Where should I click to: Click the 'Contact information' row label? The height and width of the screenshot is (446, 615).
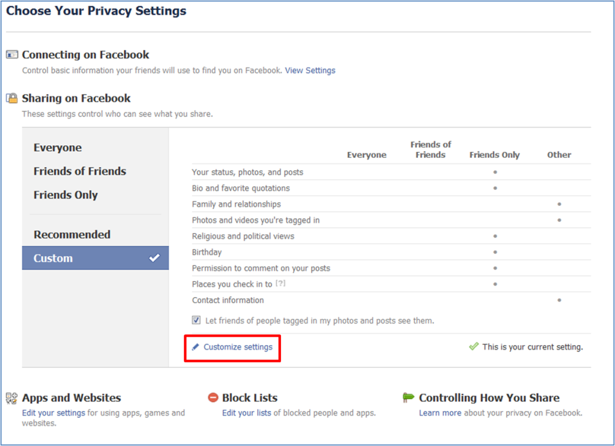coord(228,300)
